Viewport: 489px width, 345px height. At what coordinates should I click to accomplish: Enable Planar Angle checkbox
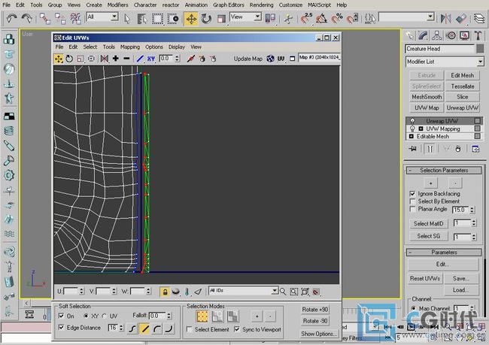[412, 209]
